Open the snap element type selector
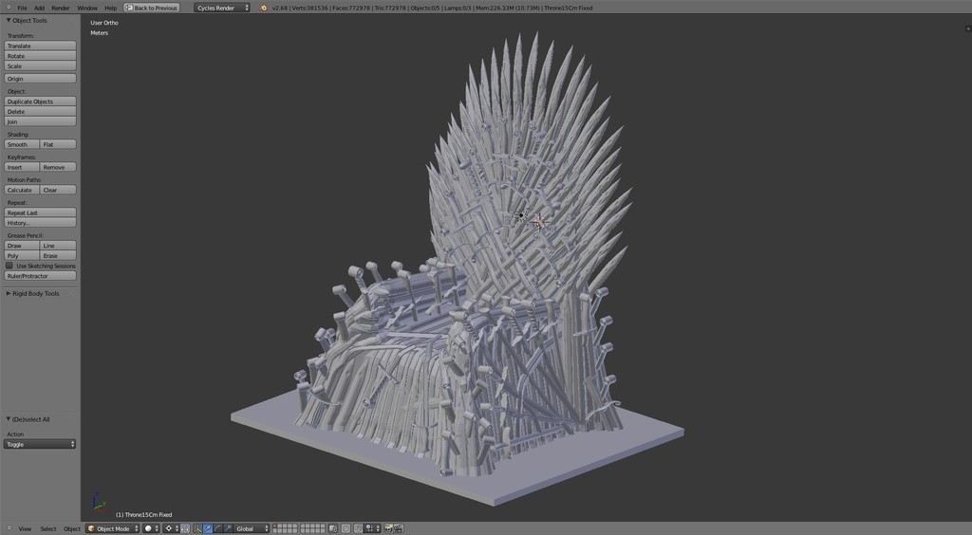 click(x=372, y=528)
